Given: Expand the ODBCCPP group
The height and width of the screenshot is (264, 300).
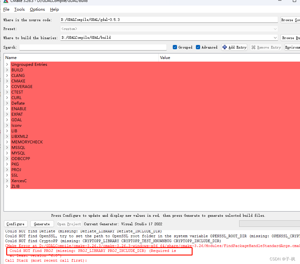Looking at the screenshot, I should [x=7, y=159].
